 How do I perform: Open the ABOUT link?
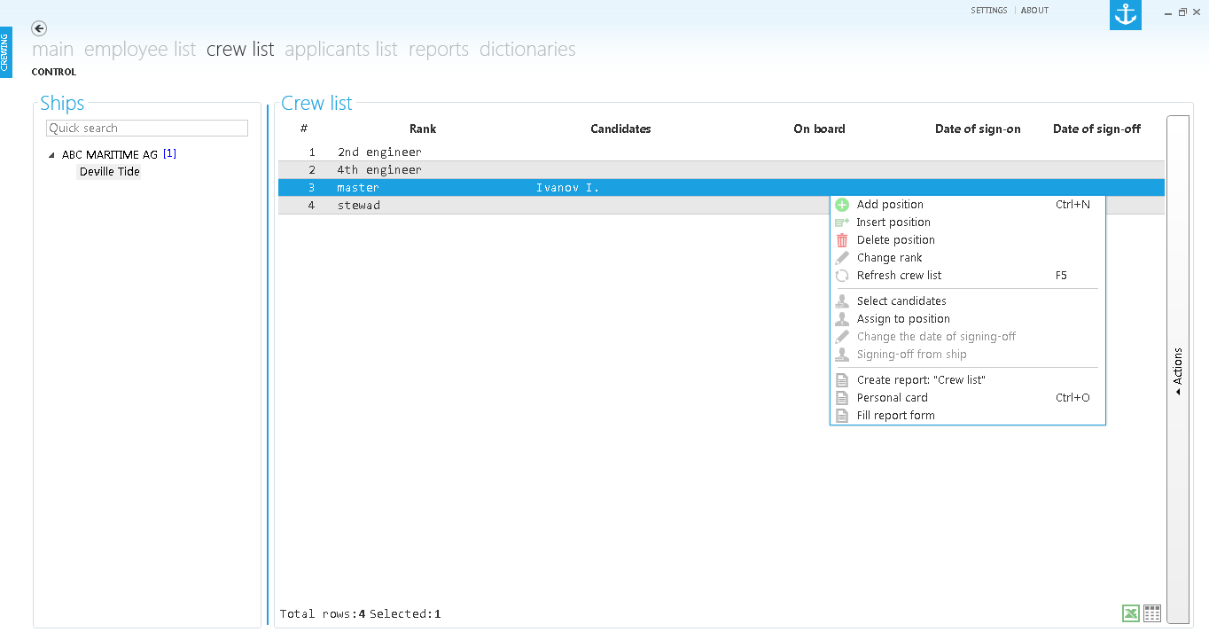(x=1034, y=11)
